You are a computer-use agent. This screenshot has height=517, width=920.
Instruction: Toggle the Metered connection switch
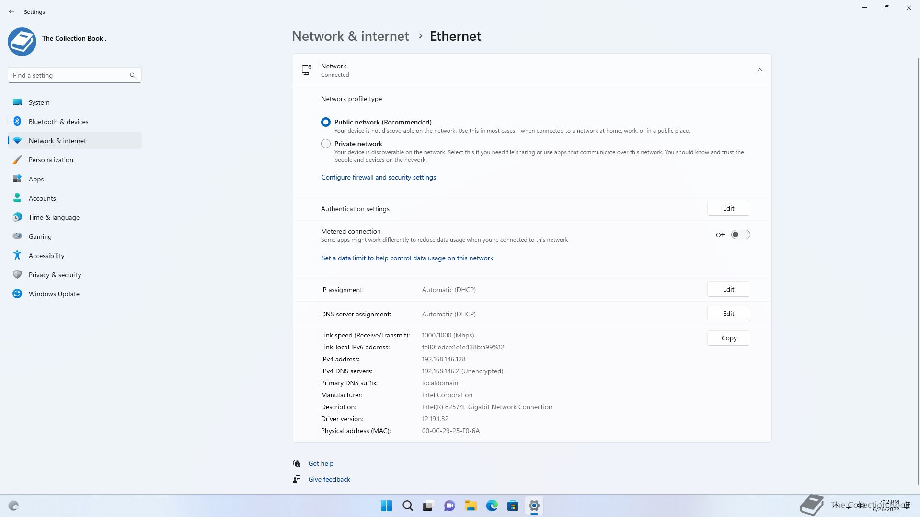coord(740,235)
